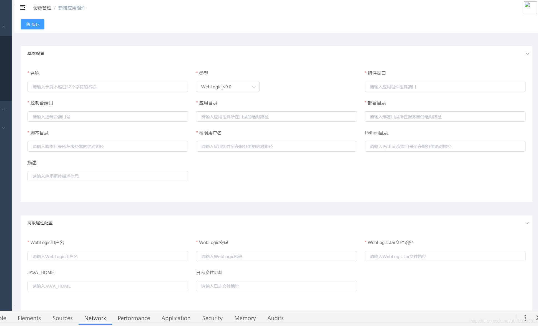This screenshot has width=538, height=326.
Task: Switch to the Network tab in DevTools
Action: pos(95,318)
